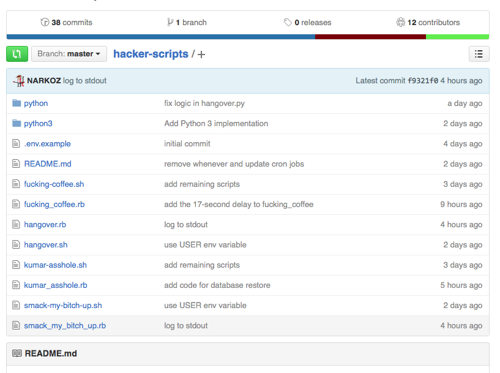Click the branch fork icon
500x373 pixels.
(x=170, y=22)
